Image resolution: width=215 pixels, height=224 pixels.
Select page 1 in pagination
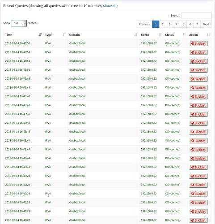pos(156,24)
